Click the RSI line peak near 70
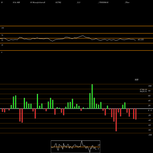The height and width of the screenshot is (153, 153). pos(83,36)
